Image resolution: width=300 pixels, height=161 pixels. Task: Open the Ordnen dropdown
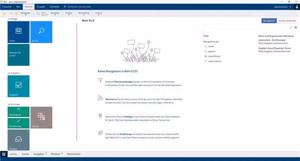(99, 13)
